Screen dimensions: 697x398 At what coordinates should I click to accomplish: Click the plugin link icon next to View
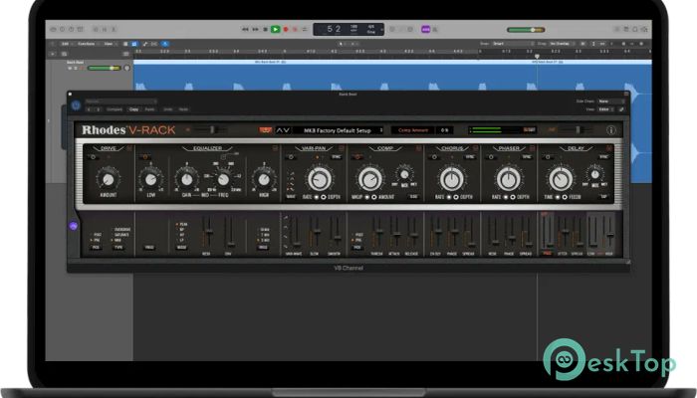(x=621, y=109)
